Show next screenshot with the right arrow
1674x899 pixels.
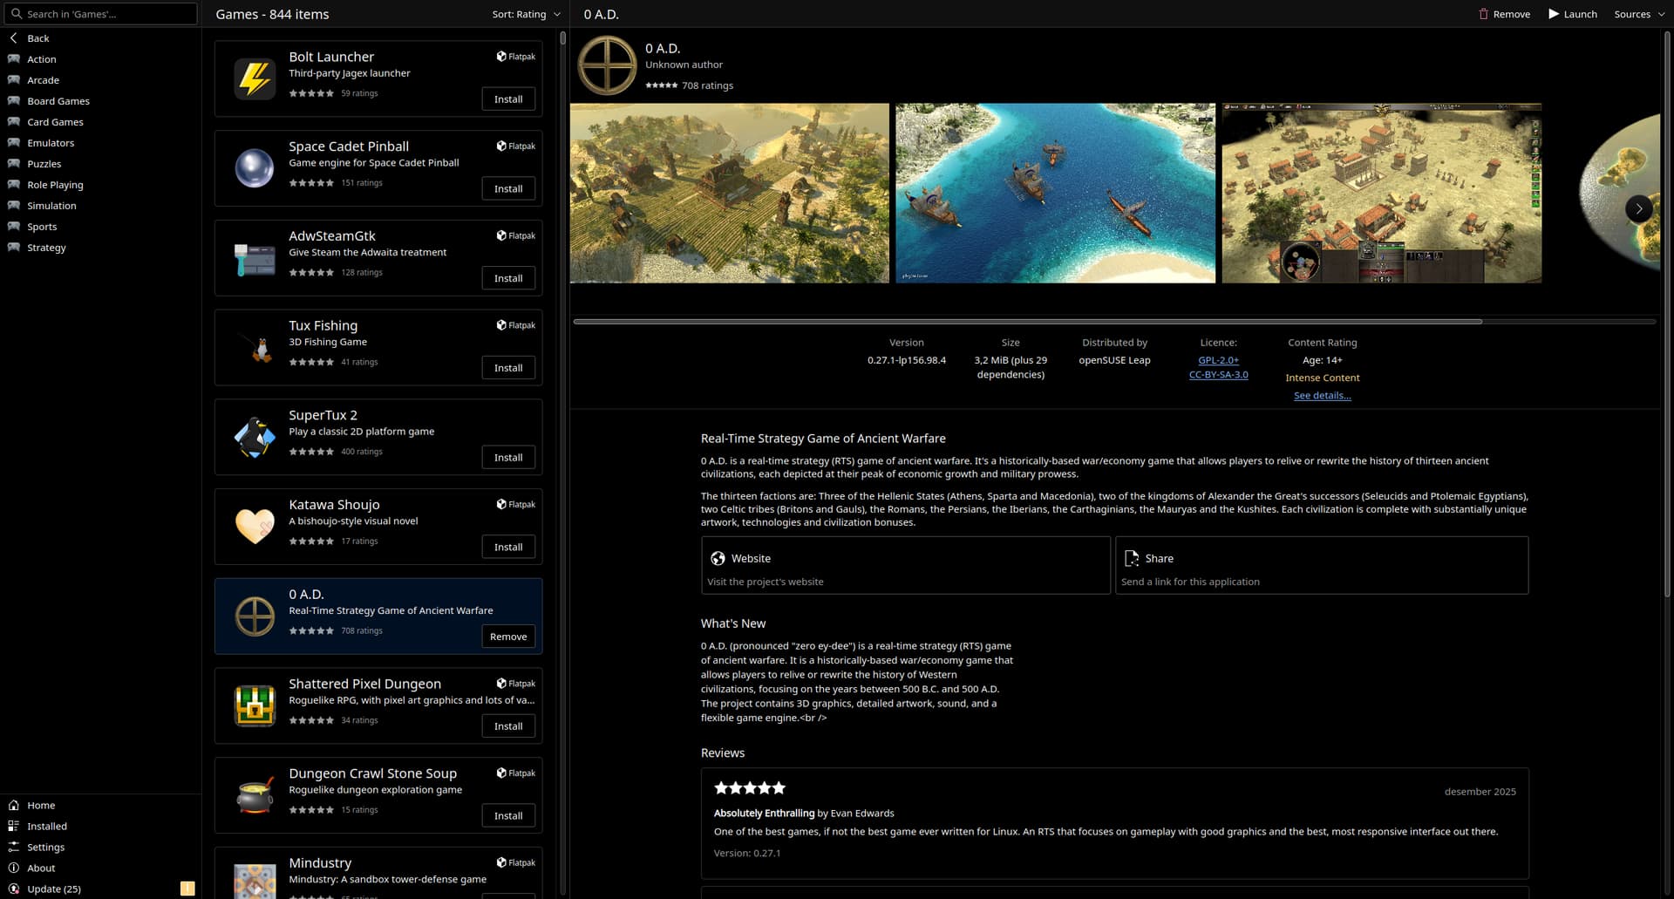[1638, 208]
